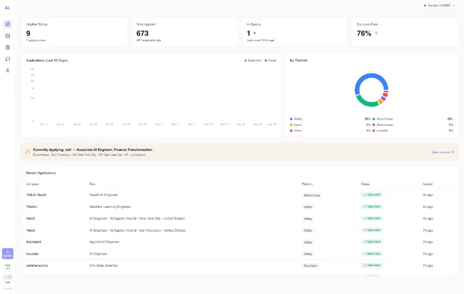Toggle the Light theme switch

(x=8, y=277)
